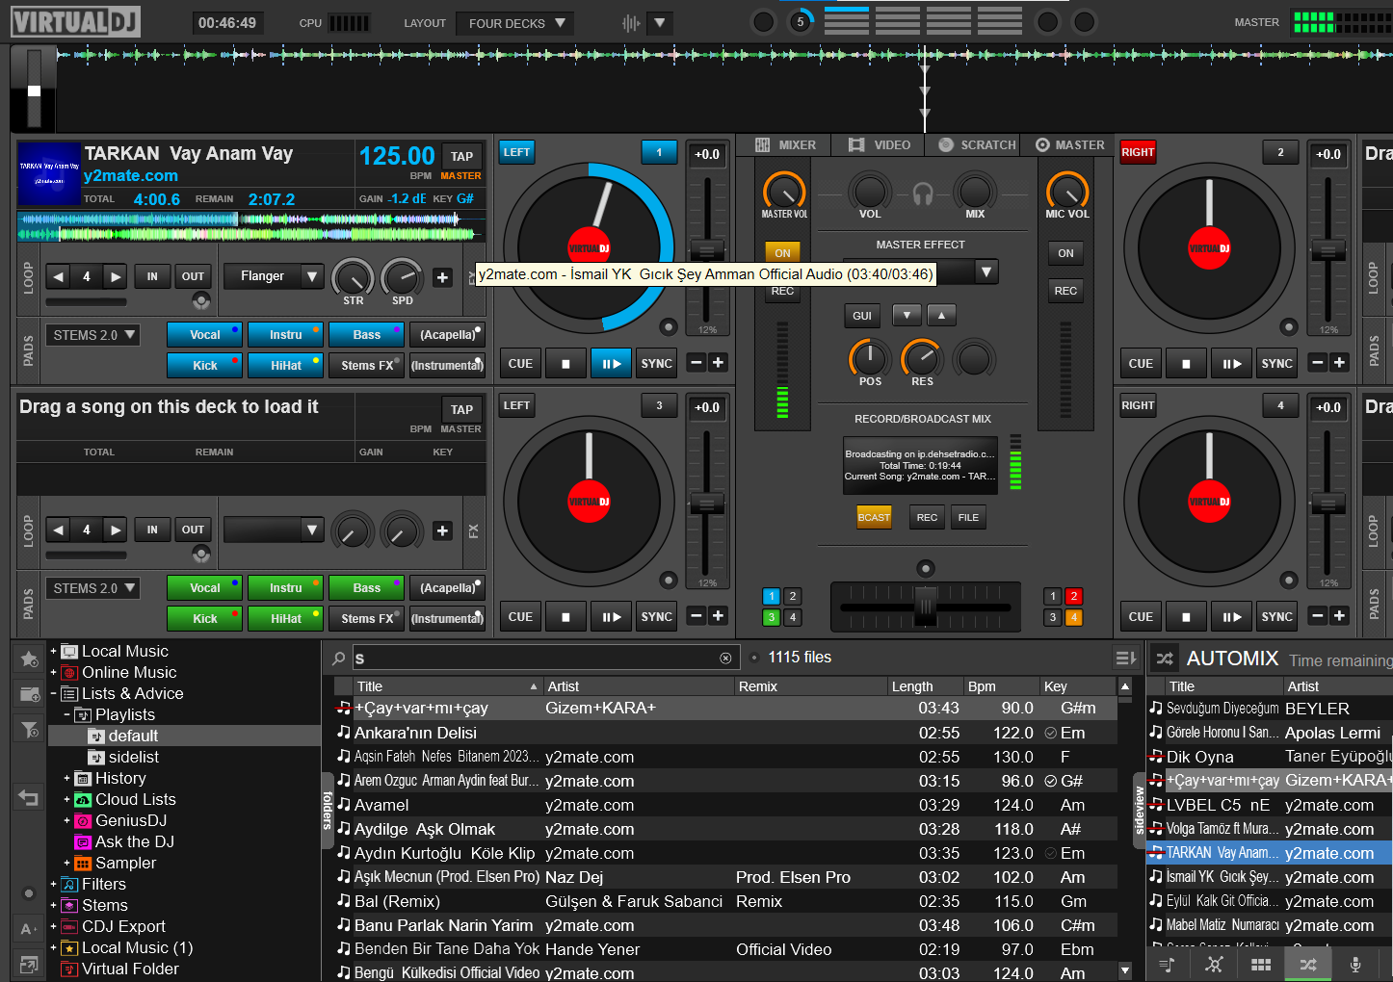Switch to the SCRATCH tab
Image resolution: width=1393 pixels, height=982 pixels.
tap(977, 145)
